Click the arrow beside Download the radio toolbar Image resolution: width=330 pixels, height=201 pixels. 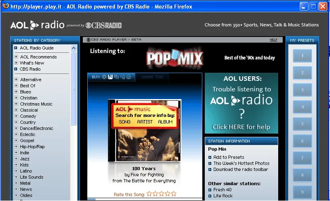coord(210,170)
